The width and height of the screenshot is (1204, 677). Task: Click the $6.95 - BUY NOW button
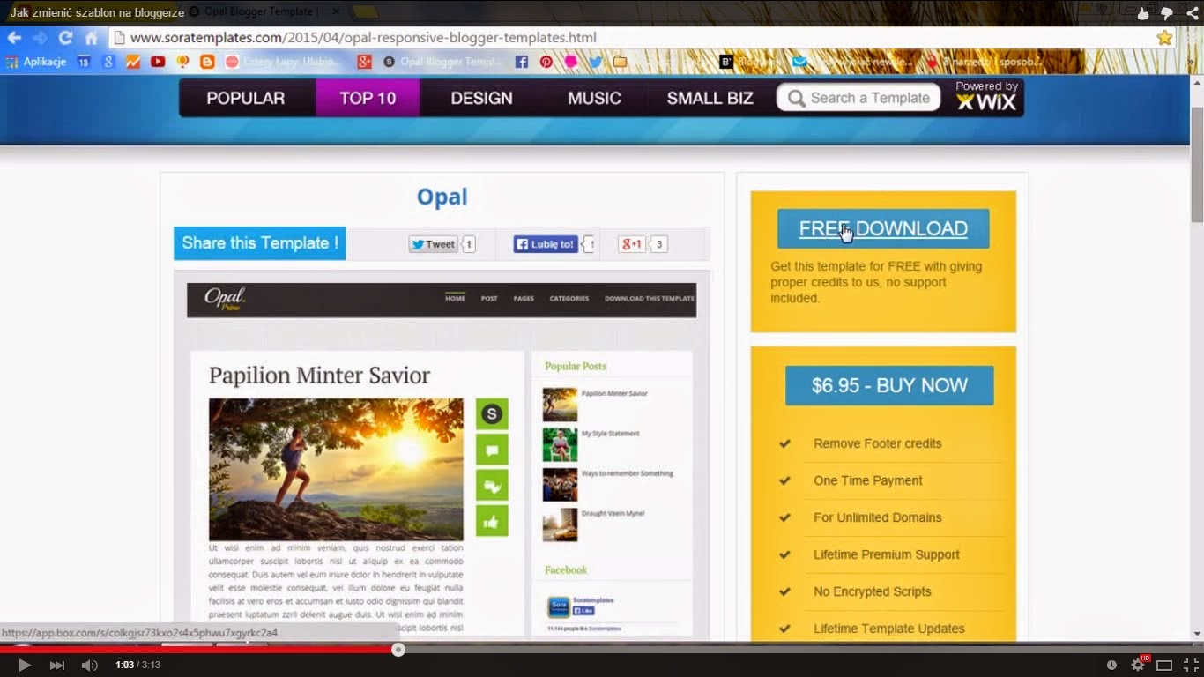pos(889,385)
